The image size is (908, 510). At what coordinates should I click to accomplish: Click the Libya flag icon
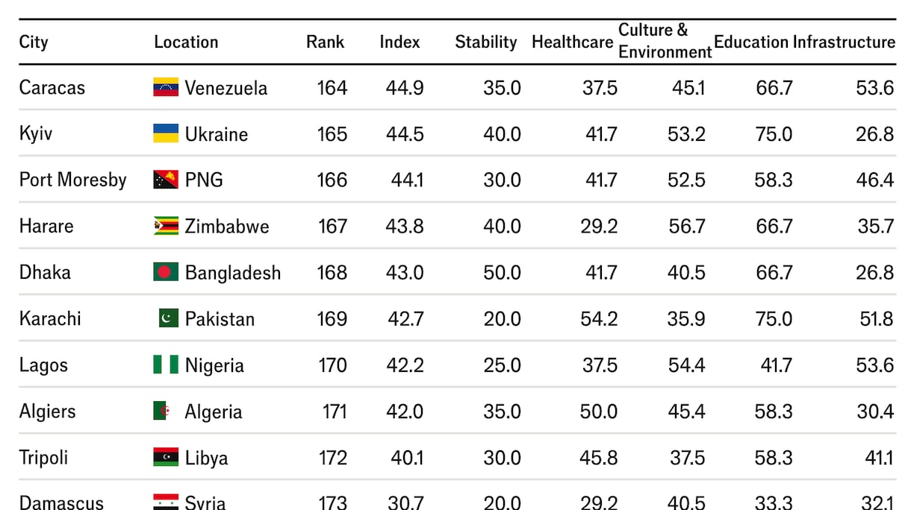[x=166, y=457]
